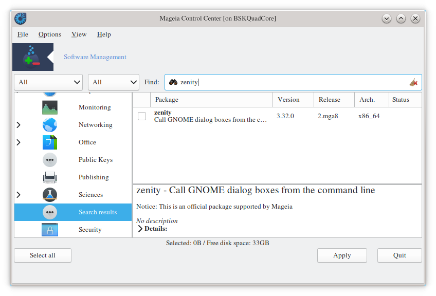Click the Sciences flask icon
The image size is (436, 296).
(x=50, y=195)
